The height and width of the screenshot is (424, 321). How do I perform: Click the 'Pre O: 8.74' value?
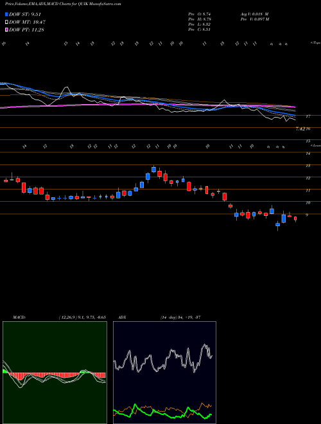pos(200,13)
